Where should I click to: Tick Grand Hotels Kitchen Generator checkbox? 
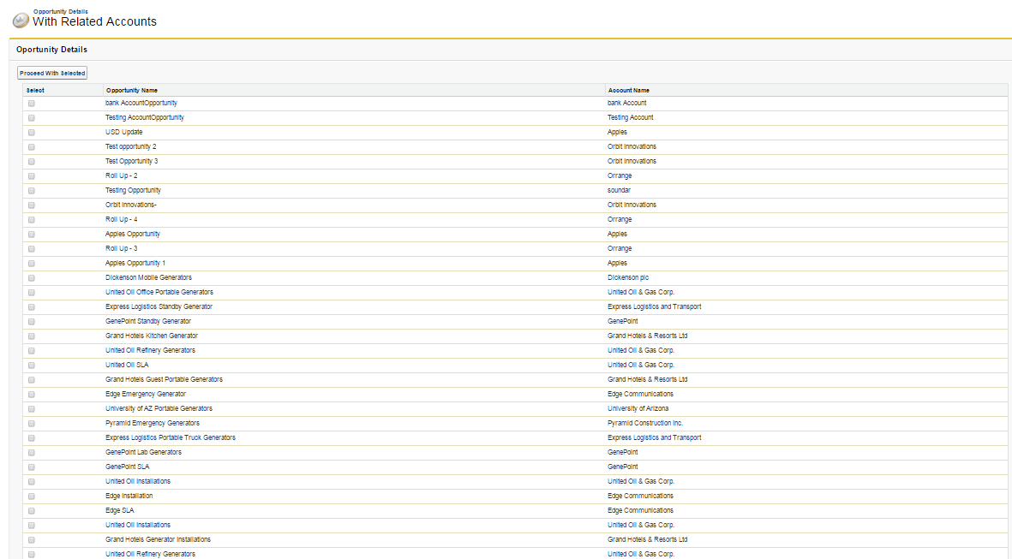tap(32, 336)
